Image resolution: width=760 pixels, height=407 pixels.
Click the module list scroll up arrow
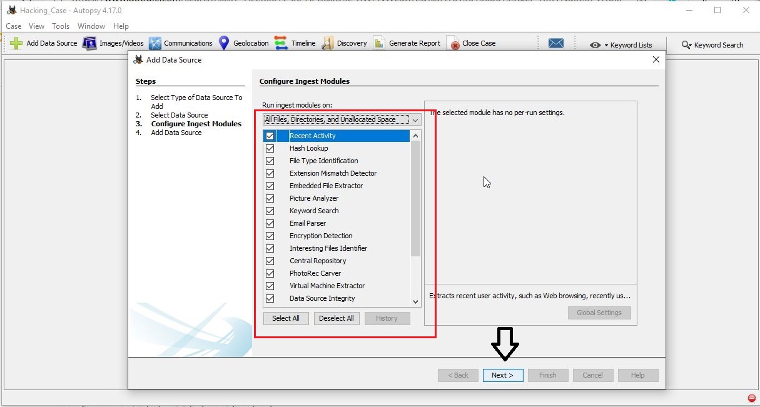coord(416,136)
